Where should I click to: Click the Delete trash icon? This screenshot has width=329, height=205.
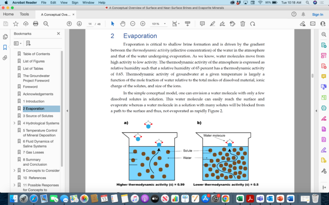click(x=242, y=23)
